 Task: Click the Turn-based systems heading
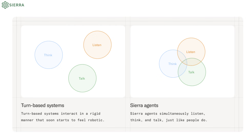tap(43, 106)
